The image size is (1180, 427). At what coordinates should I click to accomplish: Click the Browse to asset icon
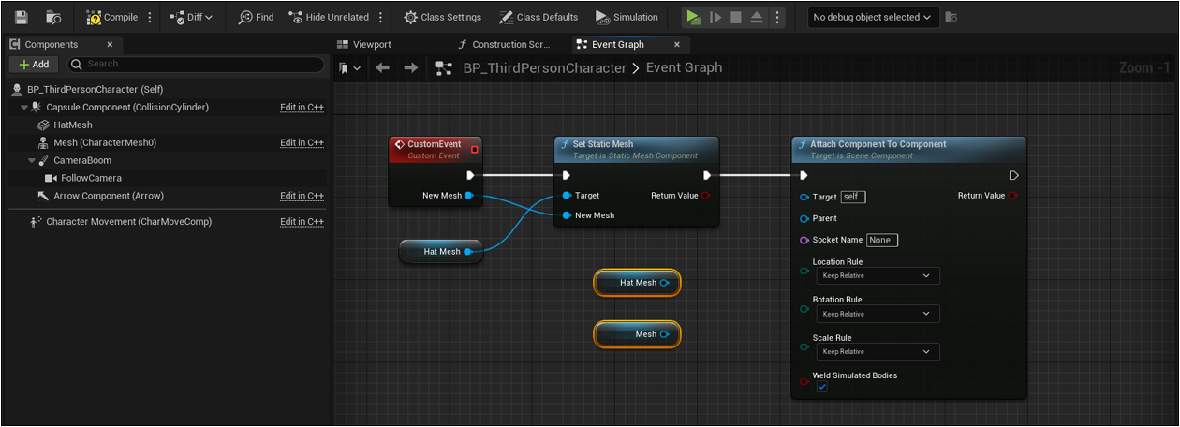point(53,17)
